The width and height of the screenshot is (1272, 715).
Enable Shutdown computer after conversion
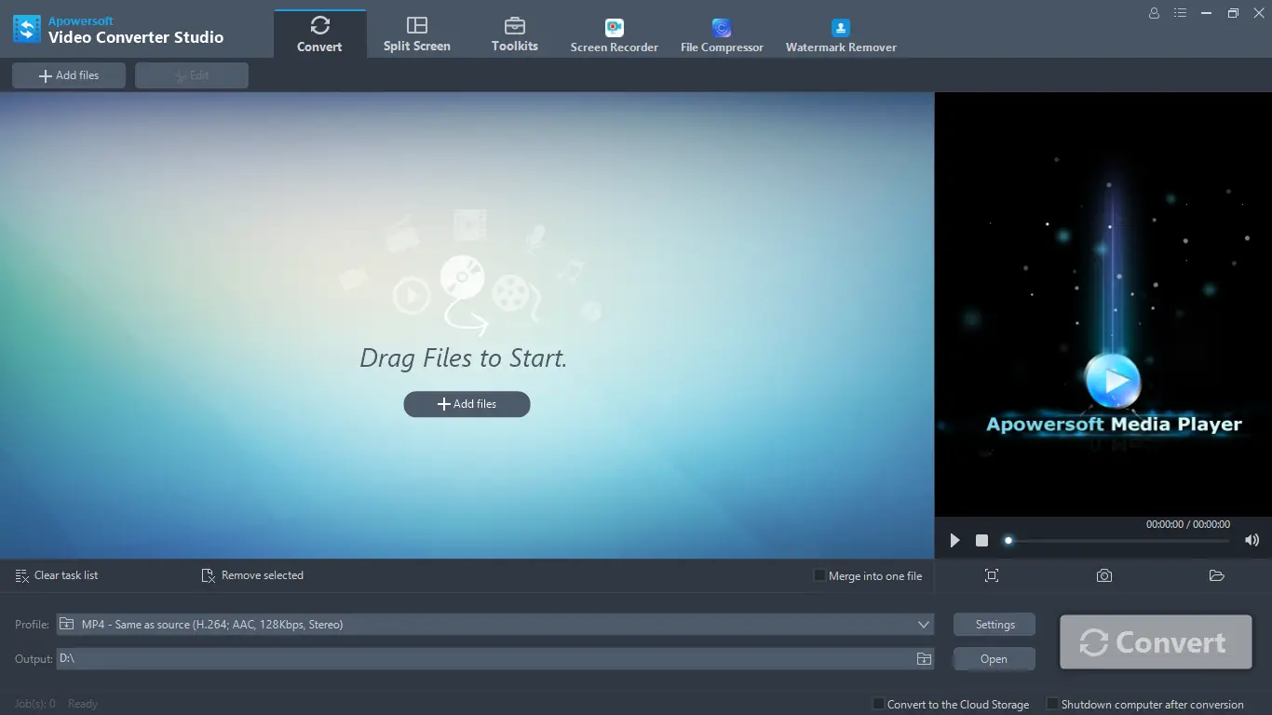(1052, 704)
